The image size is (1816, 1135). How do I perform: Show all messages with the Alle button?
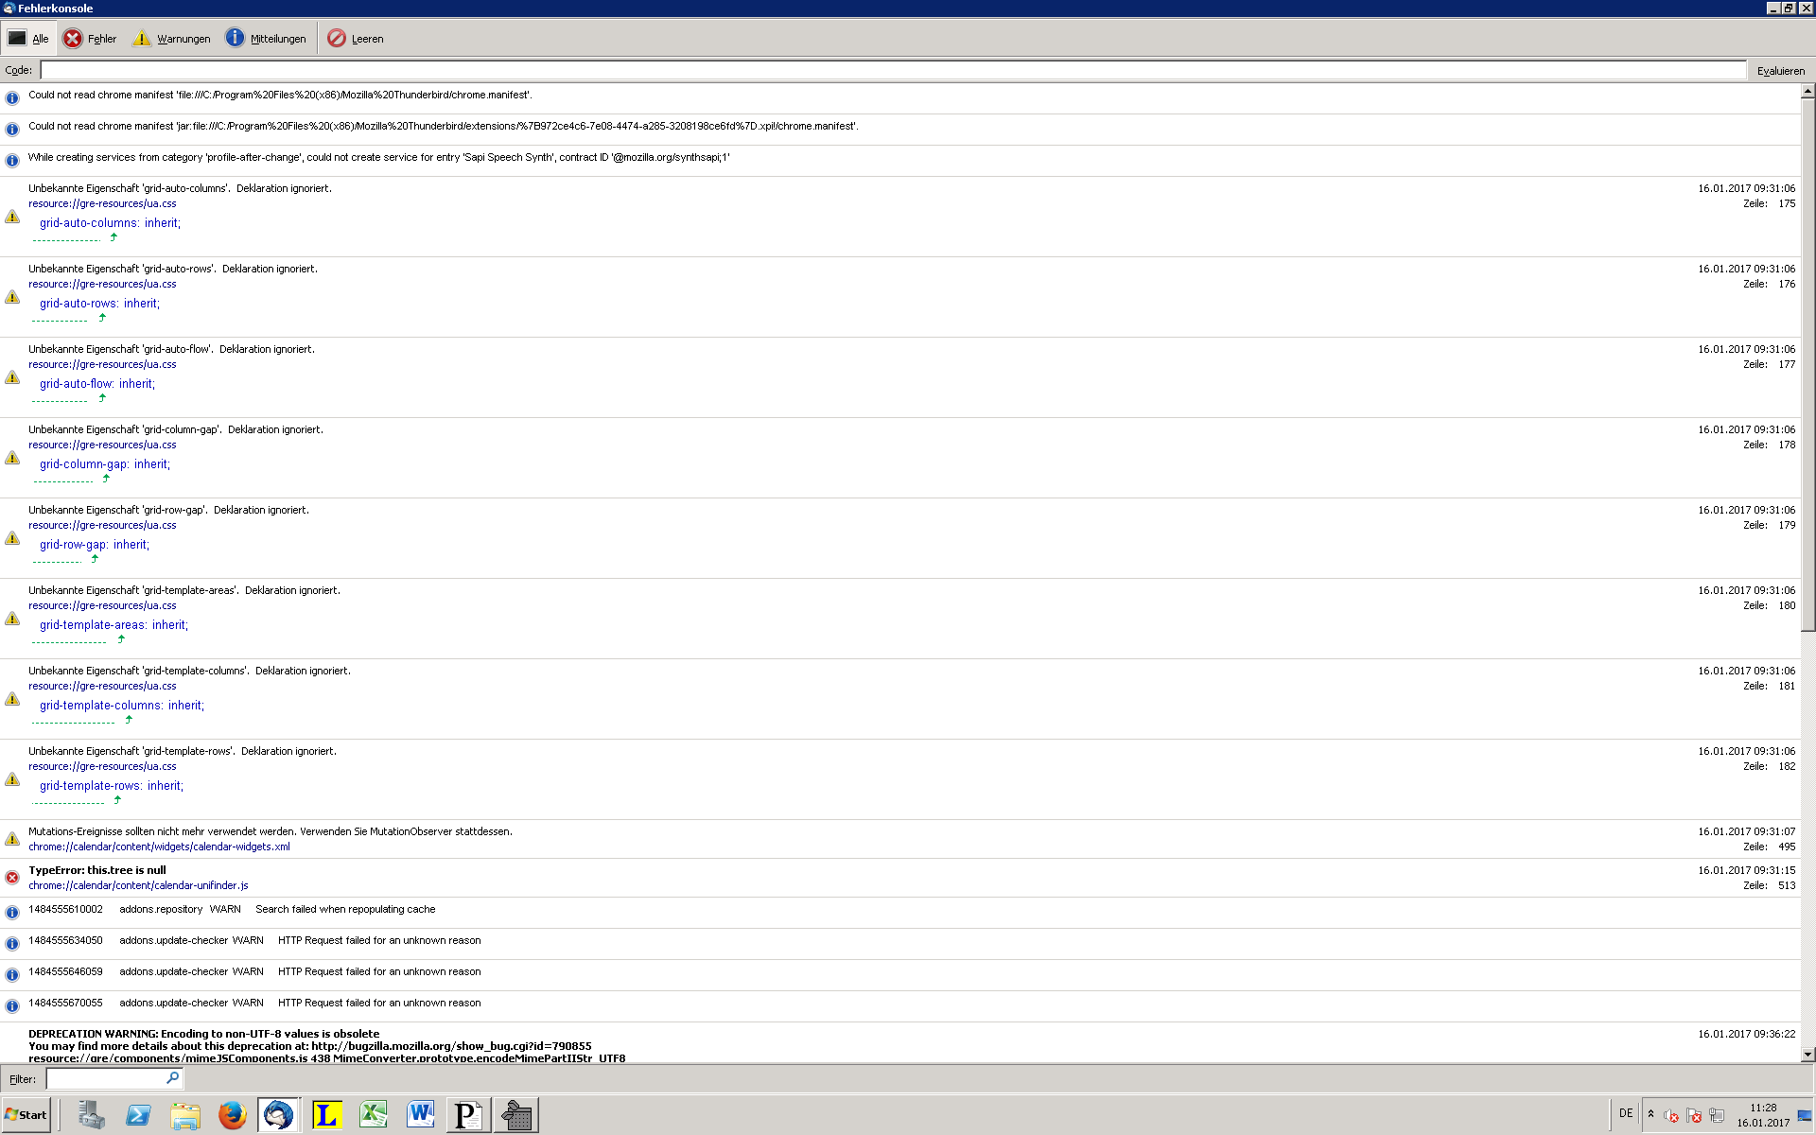pos(28,39)
